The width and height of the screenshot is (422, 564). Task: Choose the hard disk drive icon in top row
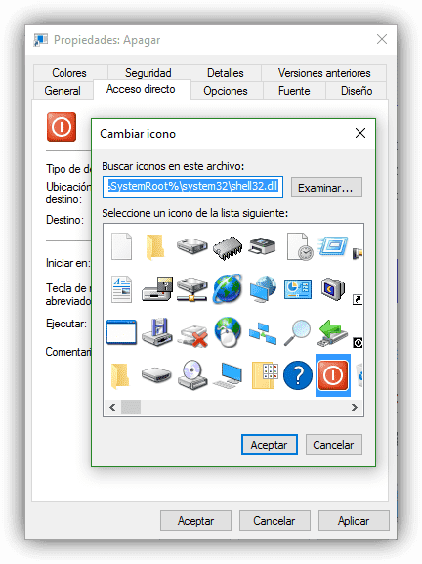(191, 245)
